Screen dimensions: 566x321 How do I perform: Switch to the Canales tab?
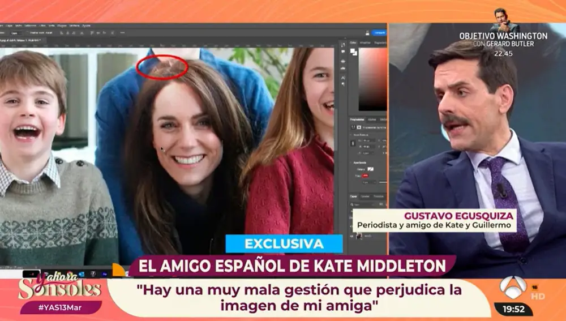[365, 196]
